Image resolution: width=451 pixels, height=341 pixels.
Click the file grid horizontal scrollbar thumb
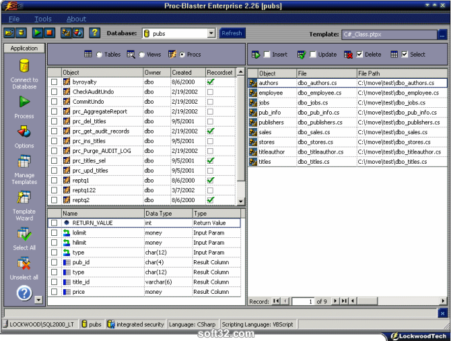coord(367,301)
